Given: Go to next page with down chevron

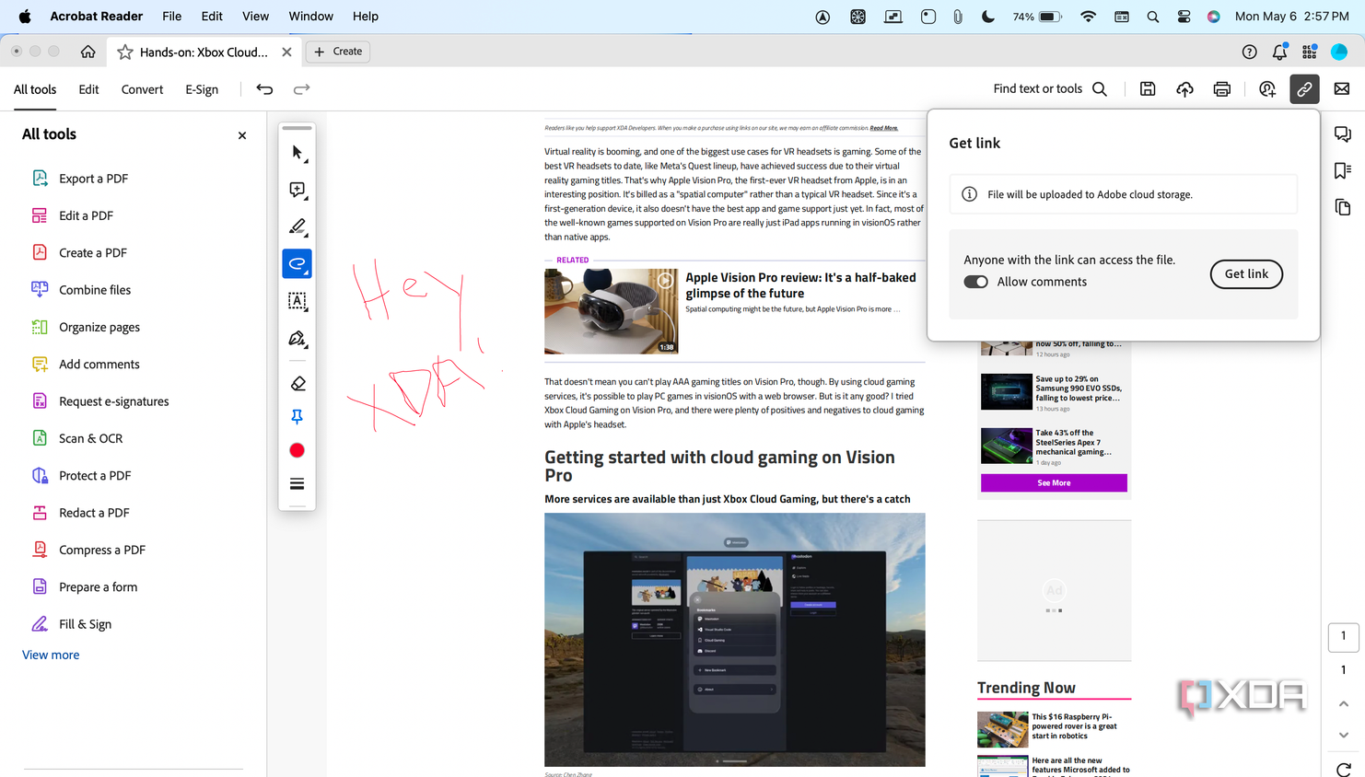Looking at the screenshot, I should (1343, 735).
